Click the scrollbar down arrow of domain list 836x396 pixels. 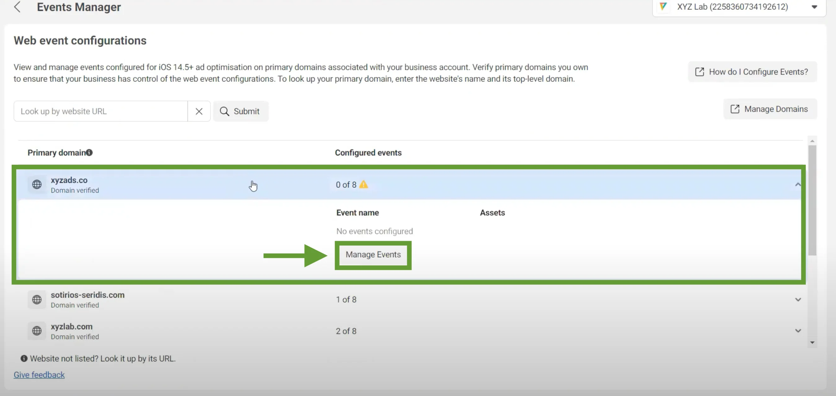coord(812,342)
